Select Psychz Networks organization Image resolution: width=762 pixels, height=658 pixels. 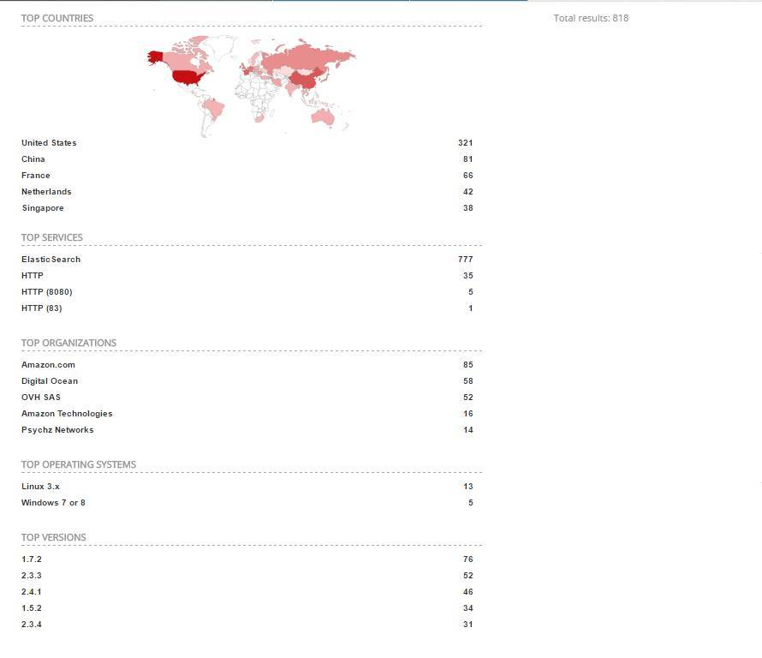[x=57, y=430]
